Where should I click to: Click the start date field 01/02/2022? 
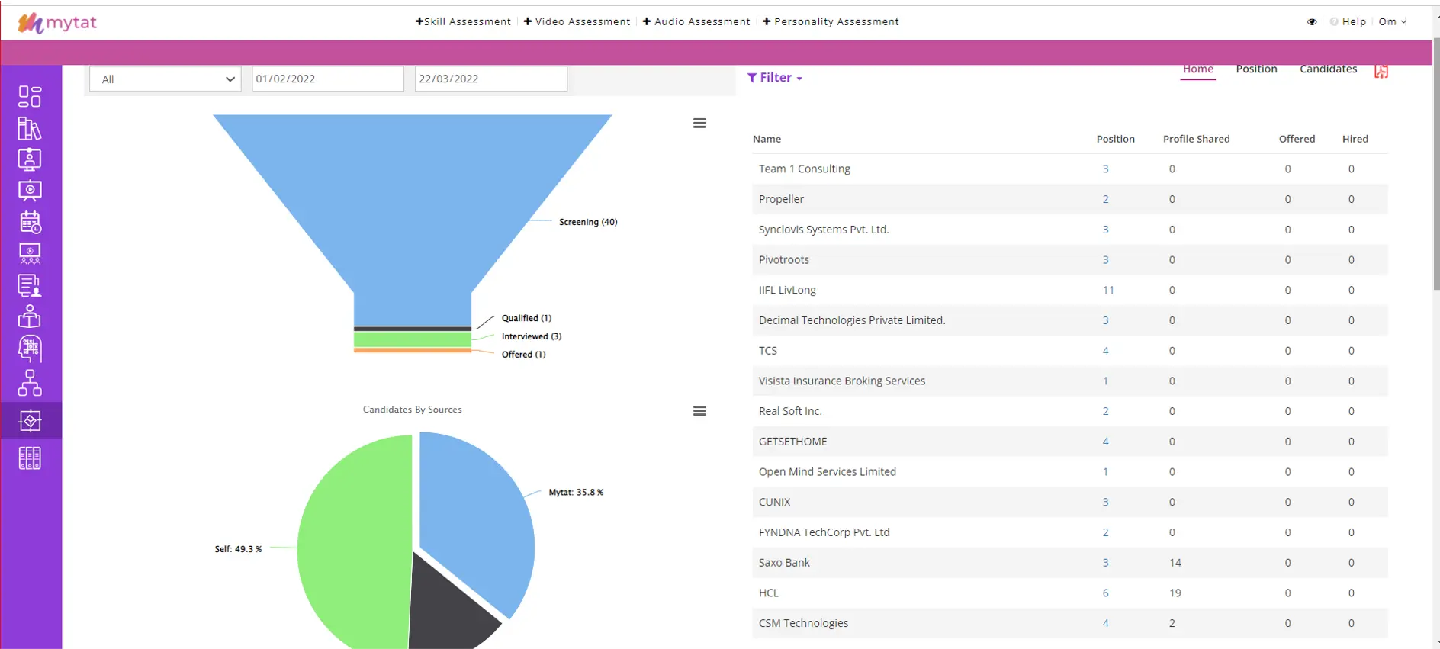coord(327,79)
